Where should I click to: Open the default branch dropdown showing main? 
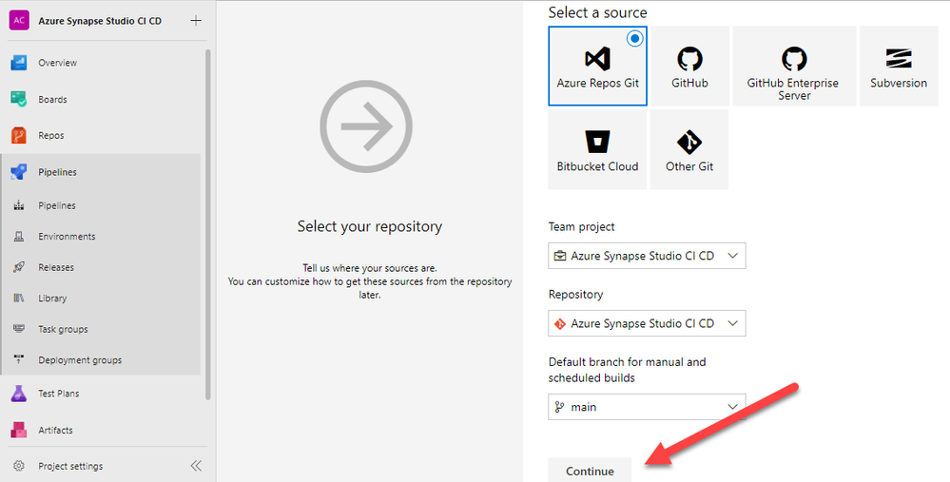[x=647, y=407]
